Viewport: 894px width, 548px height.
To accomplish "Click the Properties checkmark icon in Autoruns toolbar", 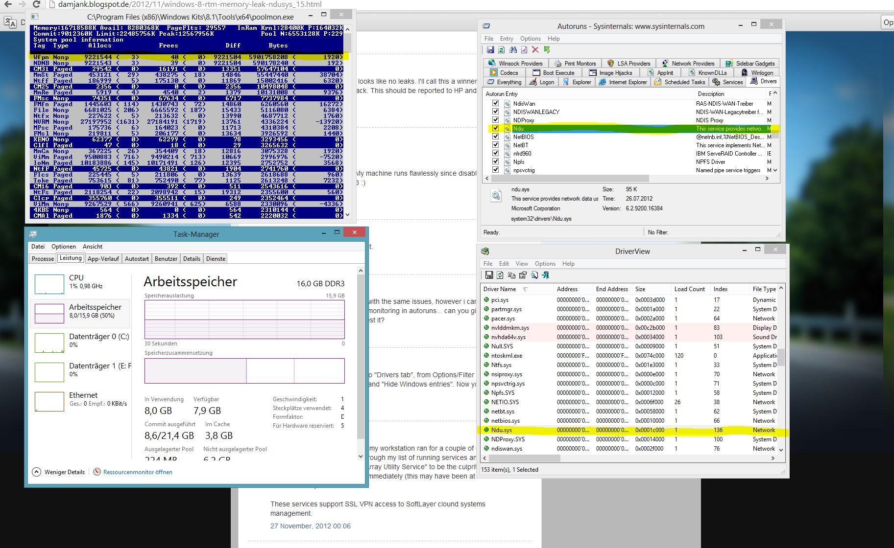I will click(524, 50).
